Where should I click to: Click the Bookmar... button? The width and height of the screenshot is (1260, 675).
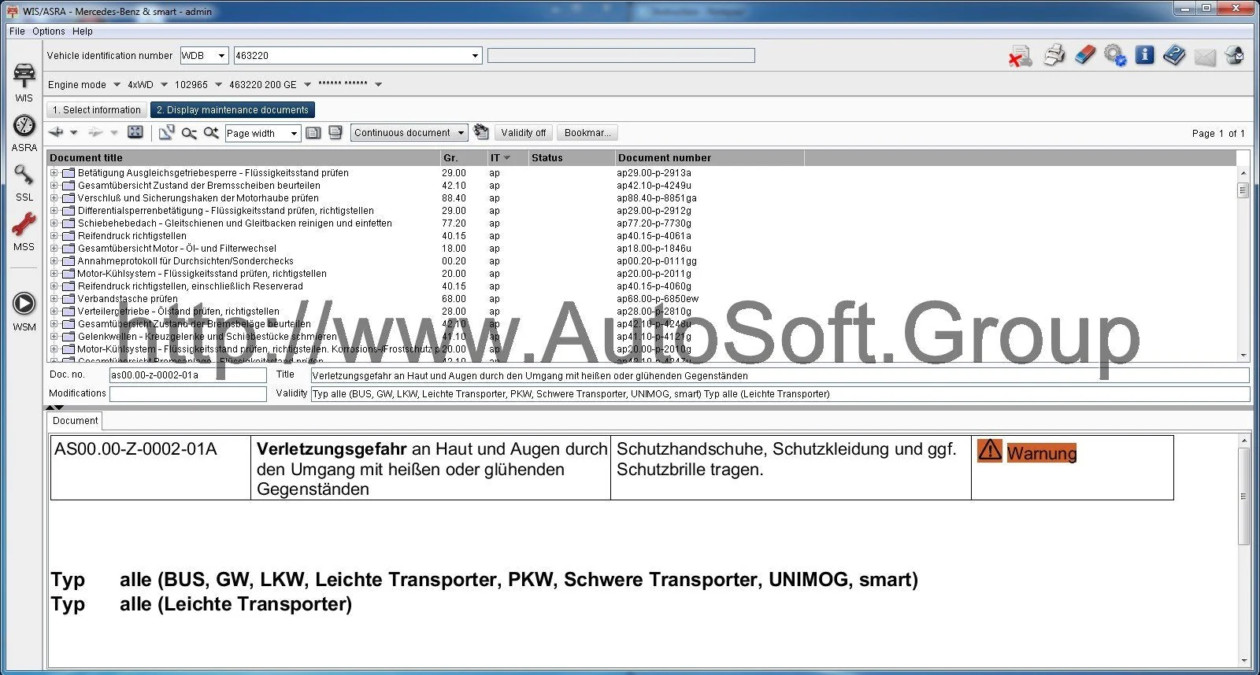coord(587,133)
